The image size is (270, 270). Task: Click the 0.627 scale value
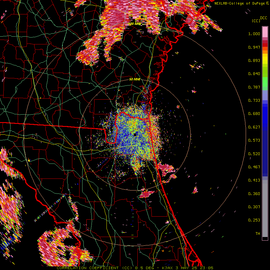[254, 127]
